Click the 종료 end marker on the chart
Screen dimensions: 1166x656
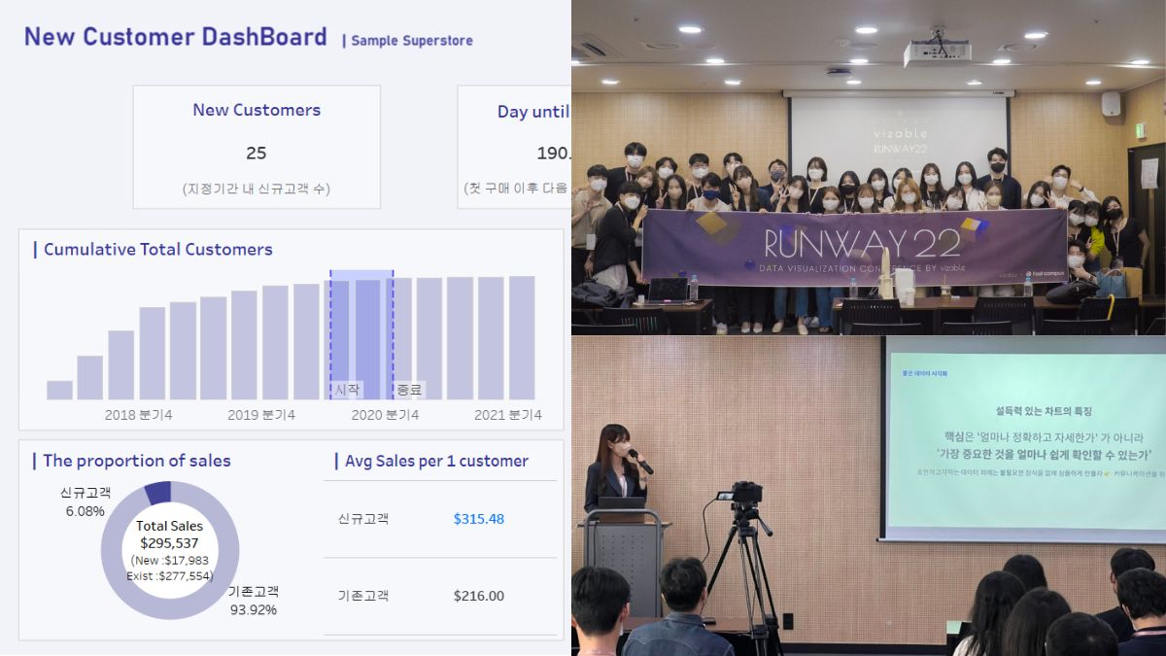(409, 389)
